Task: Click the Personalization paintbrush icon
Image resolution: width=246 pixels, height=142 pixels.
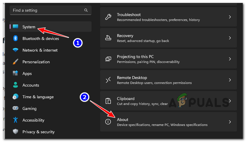Action: (16, 62)
